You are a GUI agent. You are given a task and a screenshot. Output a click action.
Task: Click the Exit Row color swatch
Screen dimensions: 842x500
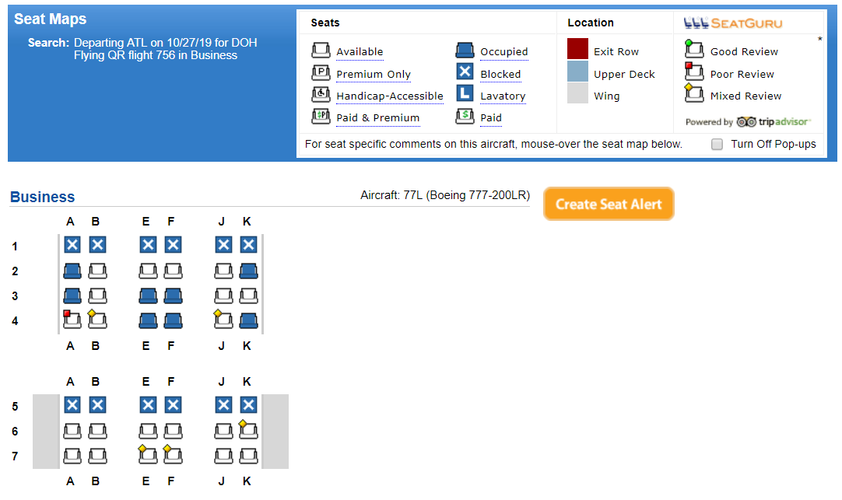click(577, 49)
